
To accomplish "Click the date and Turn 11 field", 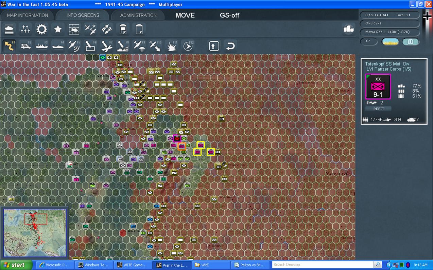I will tap(389, 15).
